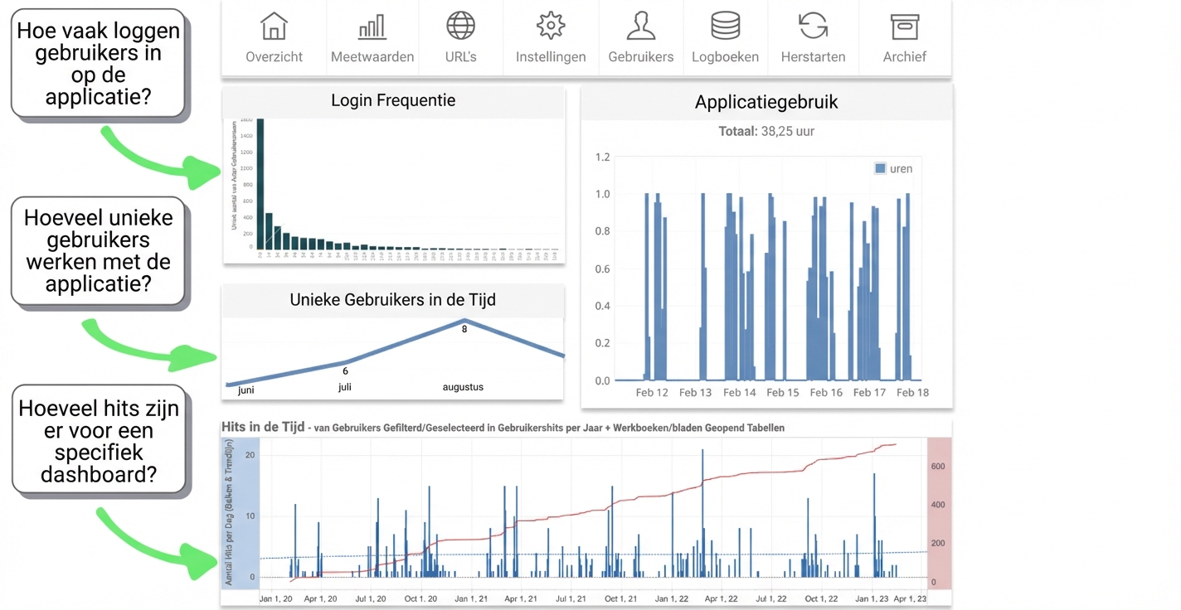Click the pink right axis of Hits chart

(939, 513)
